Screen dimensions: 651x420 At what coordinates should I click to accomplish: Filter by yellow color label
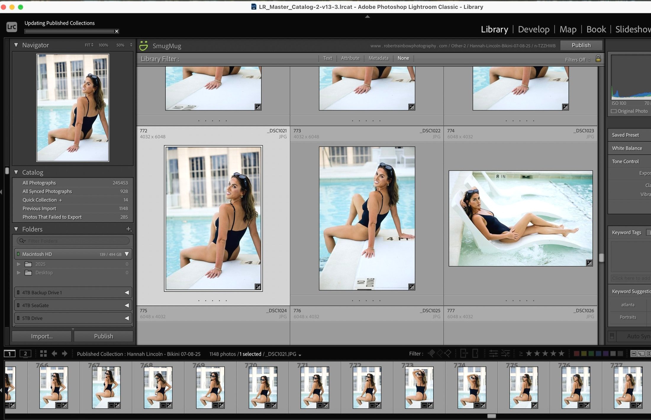point(584,354)
